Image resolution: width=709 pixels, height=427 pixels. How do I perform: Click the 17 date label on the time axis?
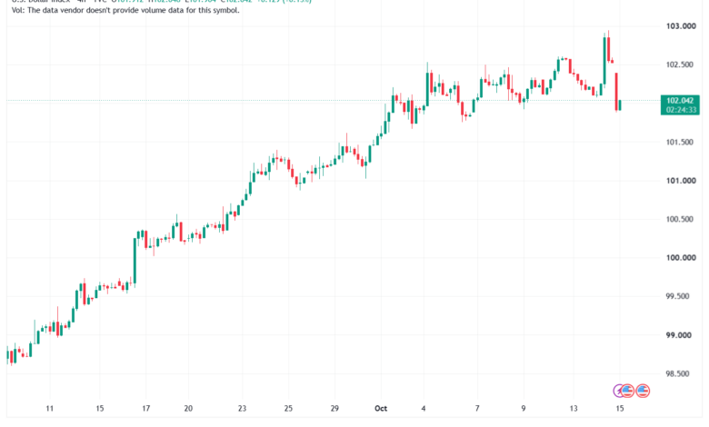(145, 409)
